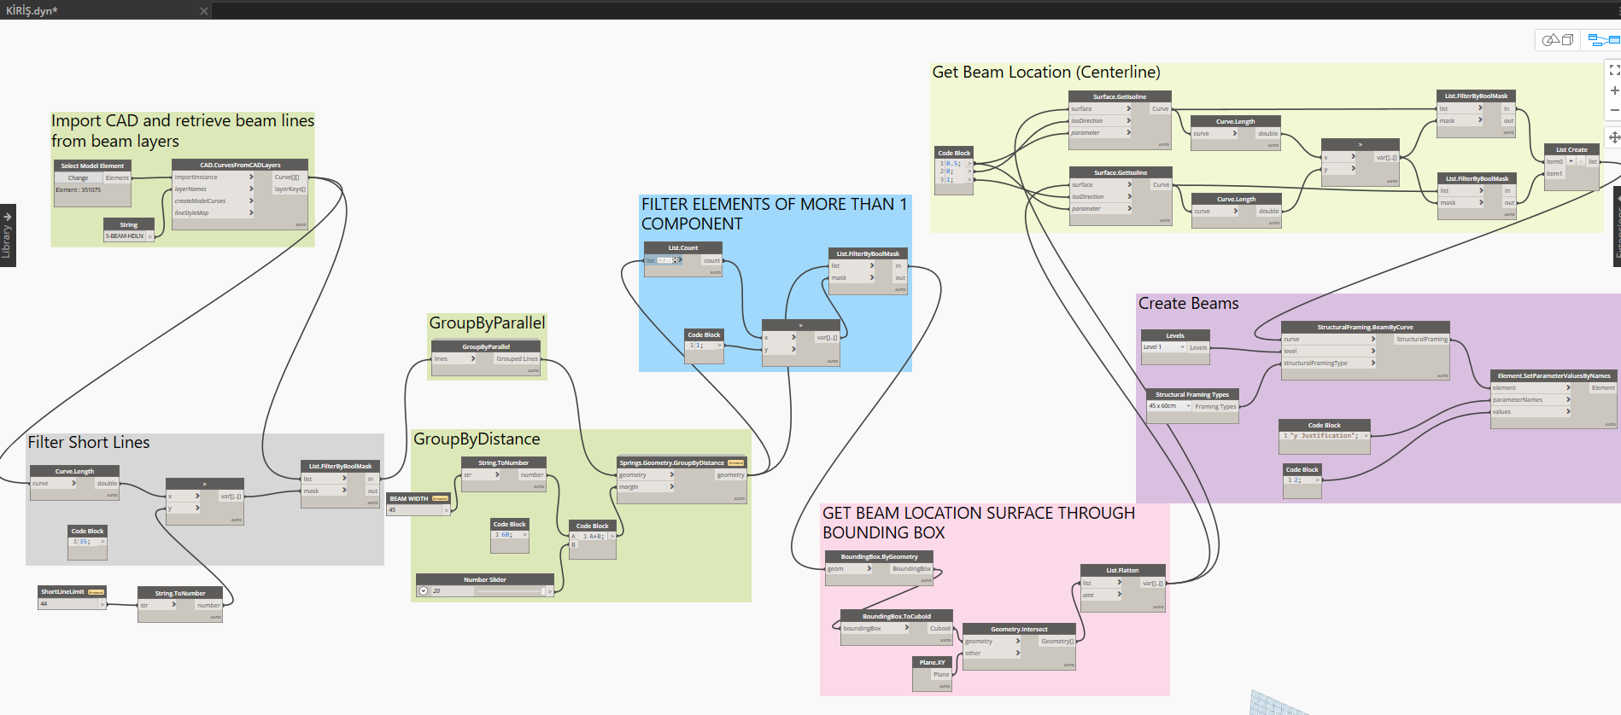Select the Element.SetParameterValuesByNames node header
This screenshot has width=1621, height=715.
point(1554,376)
